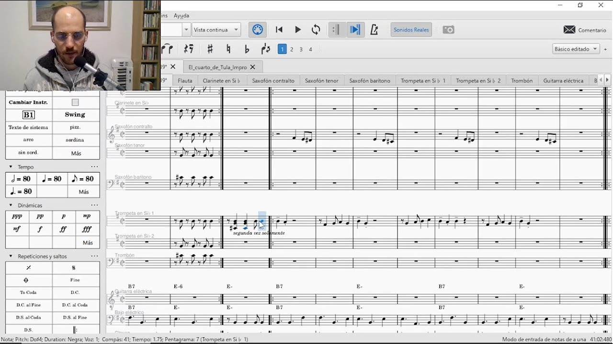The image size is (613, 344).
Task: Toggle play repeats button
Action: click(336, 30)
